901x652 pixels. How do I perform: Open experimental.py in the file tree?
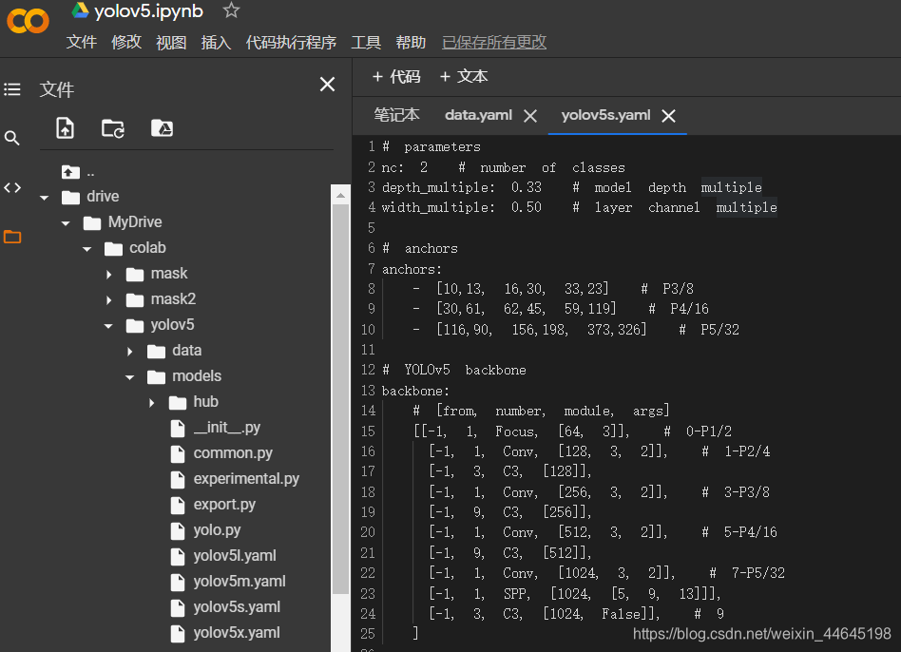(246, 479)
